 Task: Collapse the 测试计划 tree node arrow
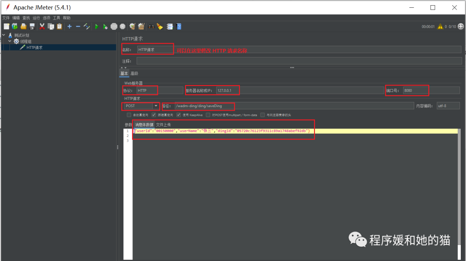3,35
